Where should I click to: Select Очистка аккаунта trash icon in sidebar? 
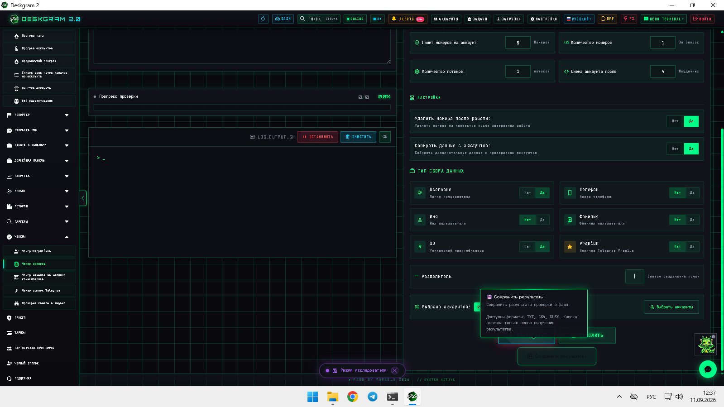[16, 88]
